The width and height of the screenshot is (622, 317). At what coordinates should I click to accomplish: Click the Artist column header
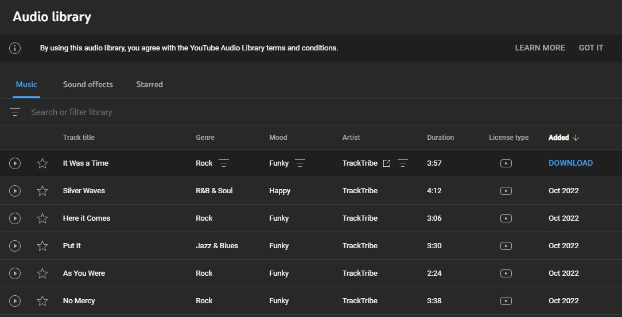click(351, 138)
